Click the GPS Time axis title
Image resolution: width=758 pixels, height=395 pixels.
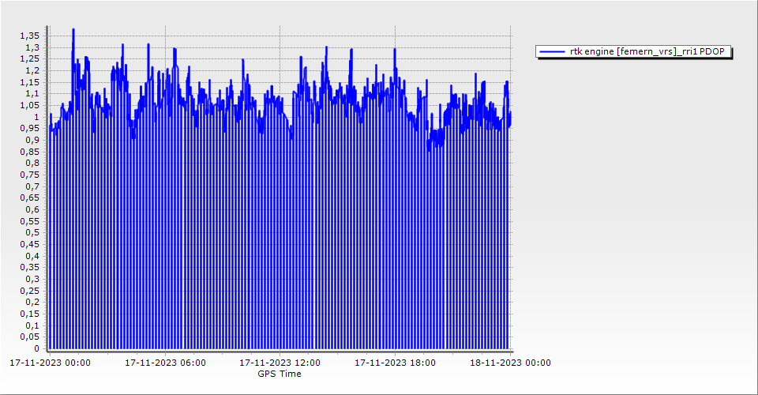[x=280, y=374]
